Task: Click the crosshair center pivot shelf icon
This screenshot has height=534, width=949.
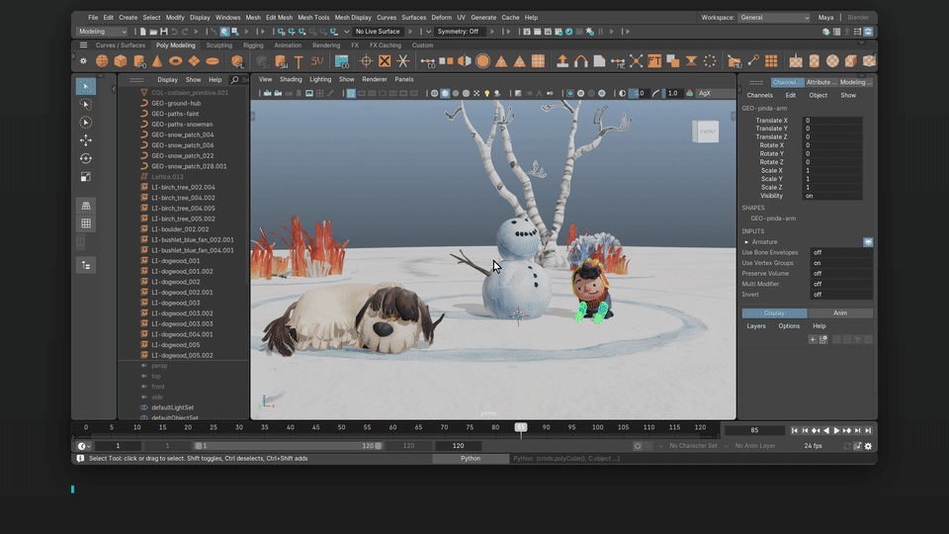Action: pyautogui.click(x=366, y=60)
